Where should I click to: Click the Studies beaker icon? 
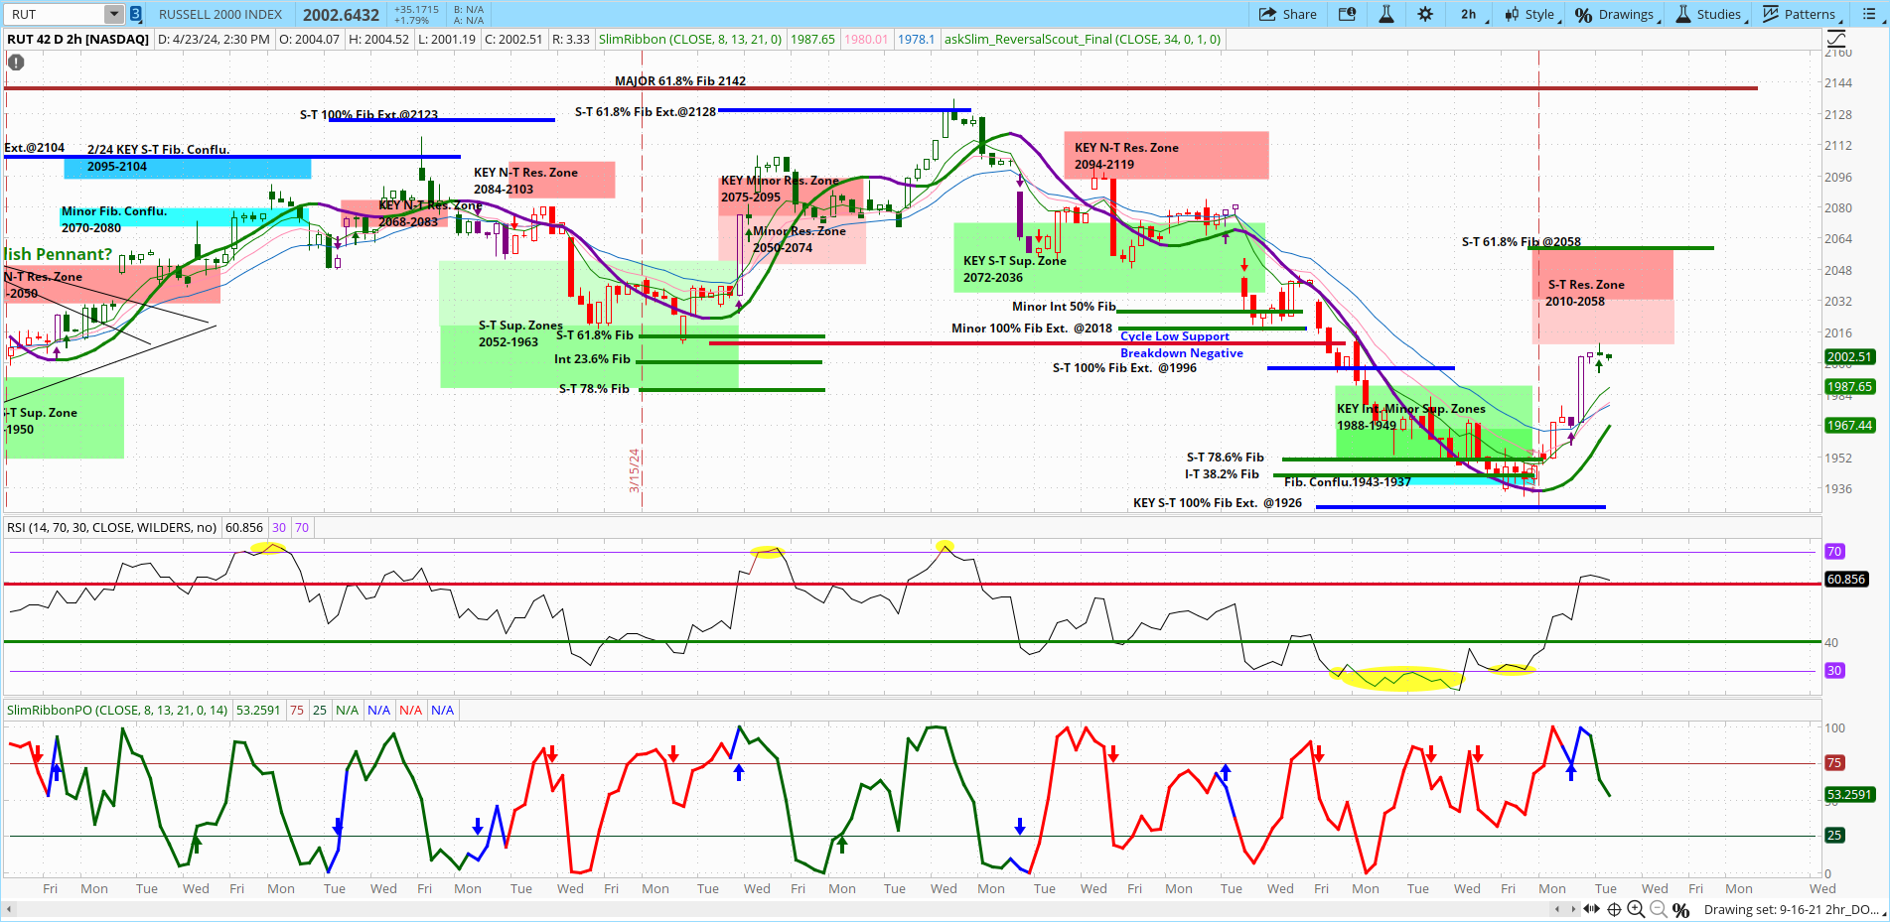coord(1682,14)
